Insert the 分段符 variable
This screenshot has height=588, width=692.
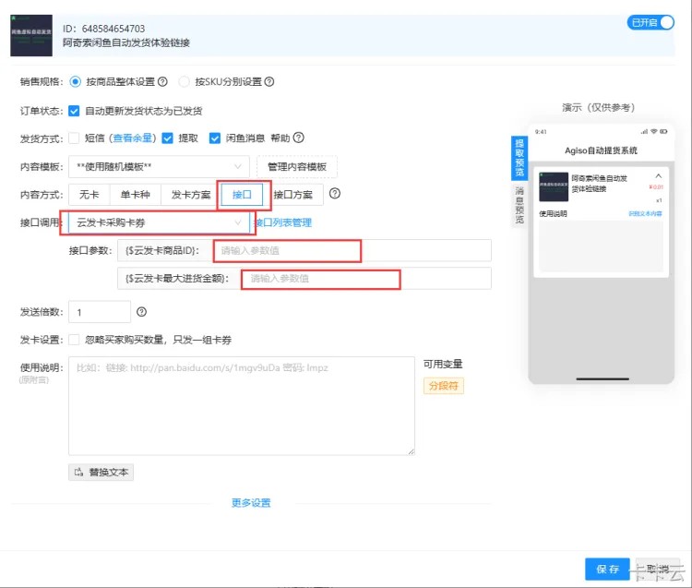[444, 386]
